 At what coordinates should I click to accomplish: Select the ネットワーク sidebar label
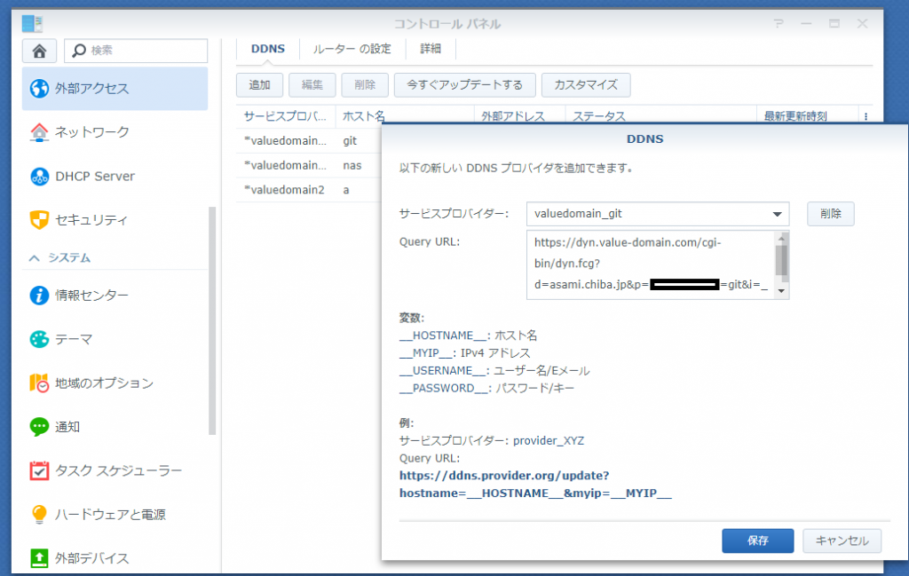tap(91, 132)
